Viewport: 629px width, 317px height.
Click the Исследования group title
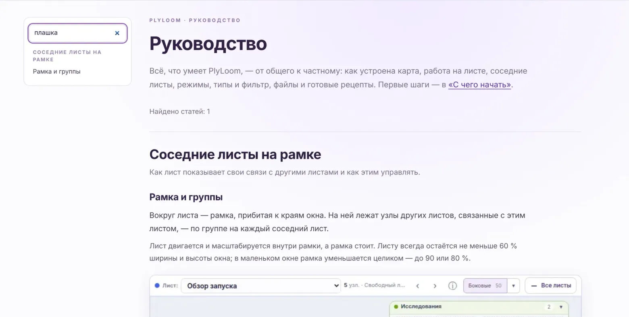421,307
